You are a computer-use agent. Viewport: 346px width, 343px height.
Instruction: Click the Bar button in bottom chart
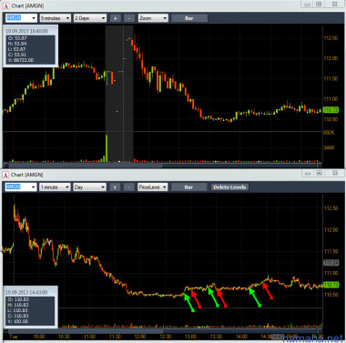pos(188,187)
